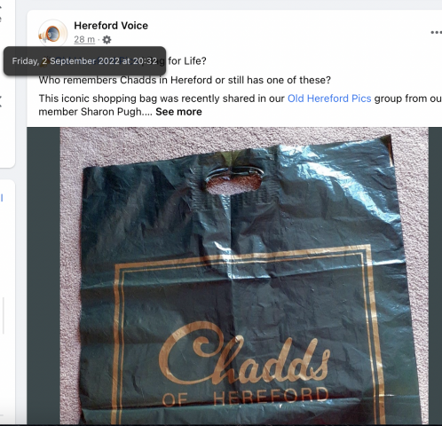Click the gear icon beside post time
This screenshot has width=442, height=426.
tap(107, 39)
